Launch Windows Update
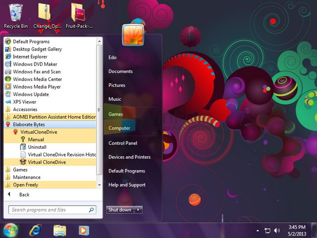 [50, 94]
